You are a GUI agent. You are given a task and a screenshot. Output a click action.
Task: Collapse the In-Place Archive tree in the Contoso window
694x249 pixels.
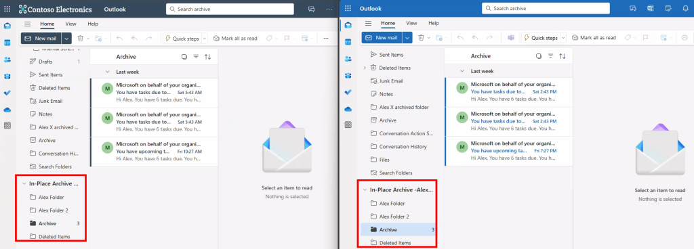click(24, 183)
